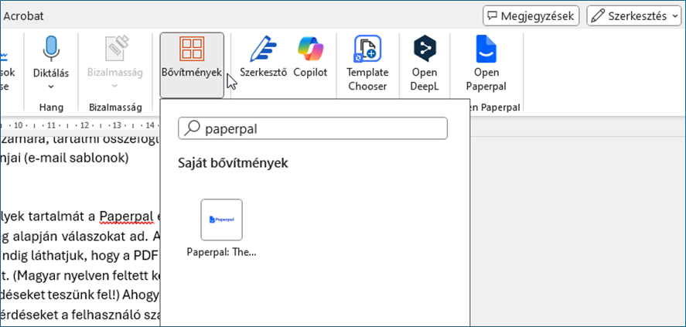Viewport: 686px width, 327px height.
Task: Click the magnifier icon in the search box
Action: pyautogui.click(x=193, y=128)
